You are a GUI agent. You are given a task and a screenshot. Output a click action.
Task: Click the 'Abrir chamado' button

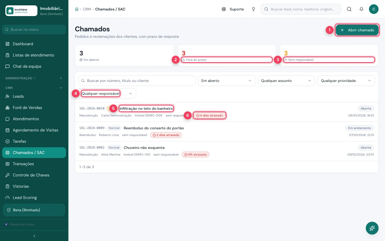(x=357, y=30)
